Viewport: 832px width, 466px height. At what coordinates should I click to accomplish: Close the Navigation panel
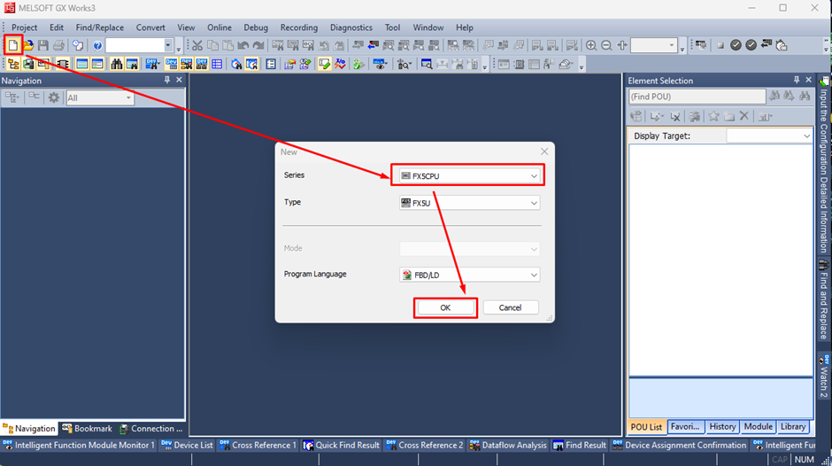179,80
